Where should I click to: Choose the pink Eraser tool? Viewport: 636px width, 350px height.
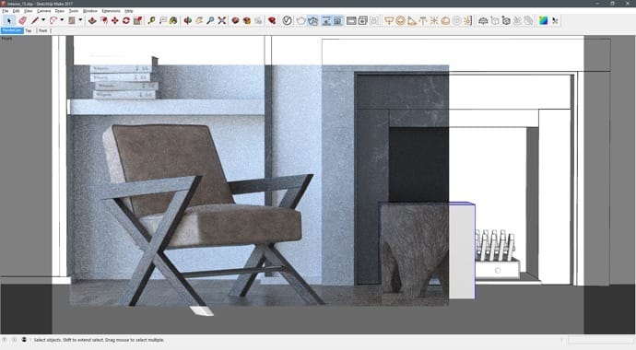pos(22,20)
